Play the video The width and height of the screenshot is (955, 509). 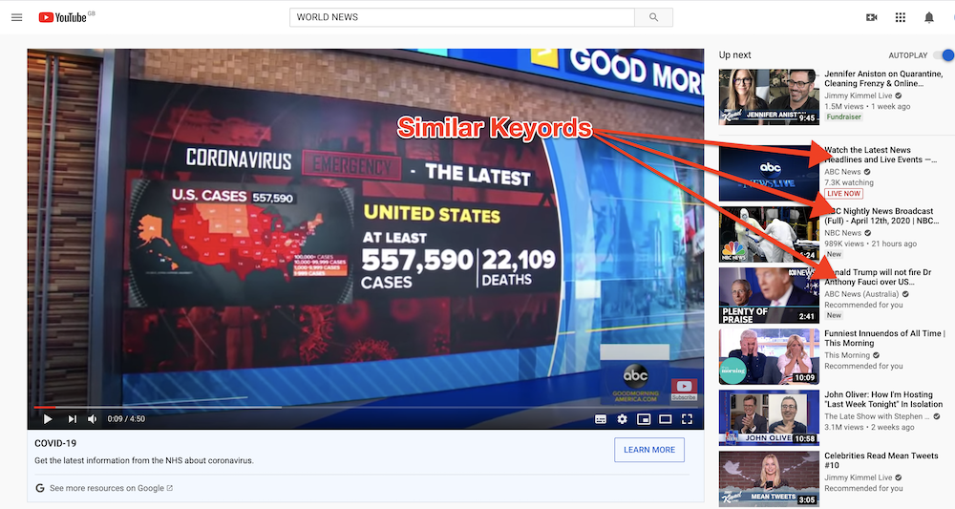pos(48,419)
